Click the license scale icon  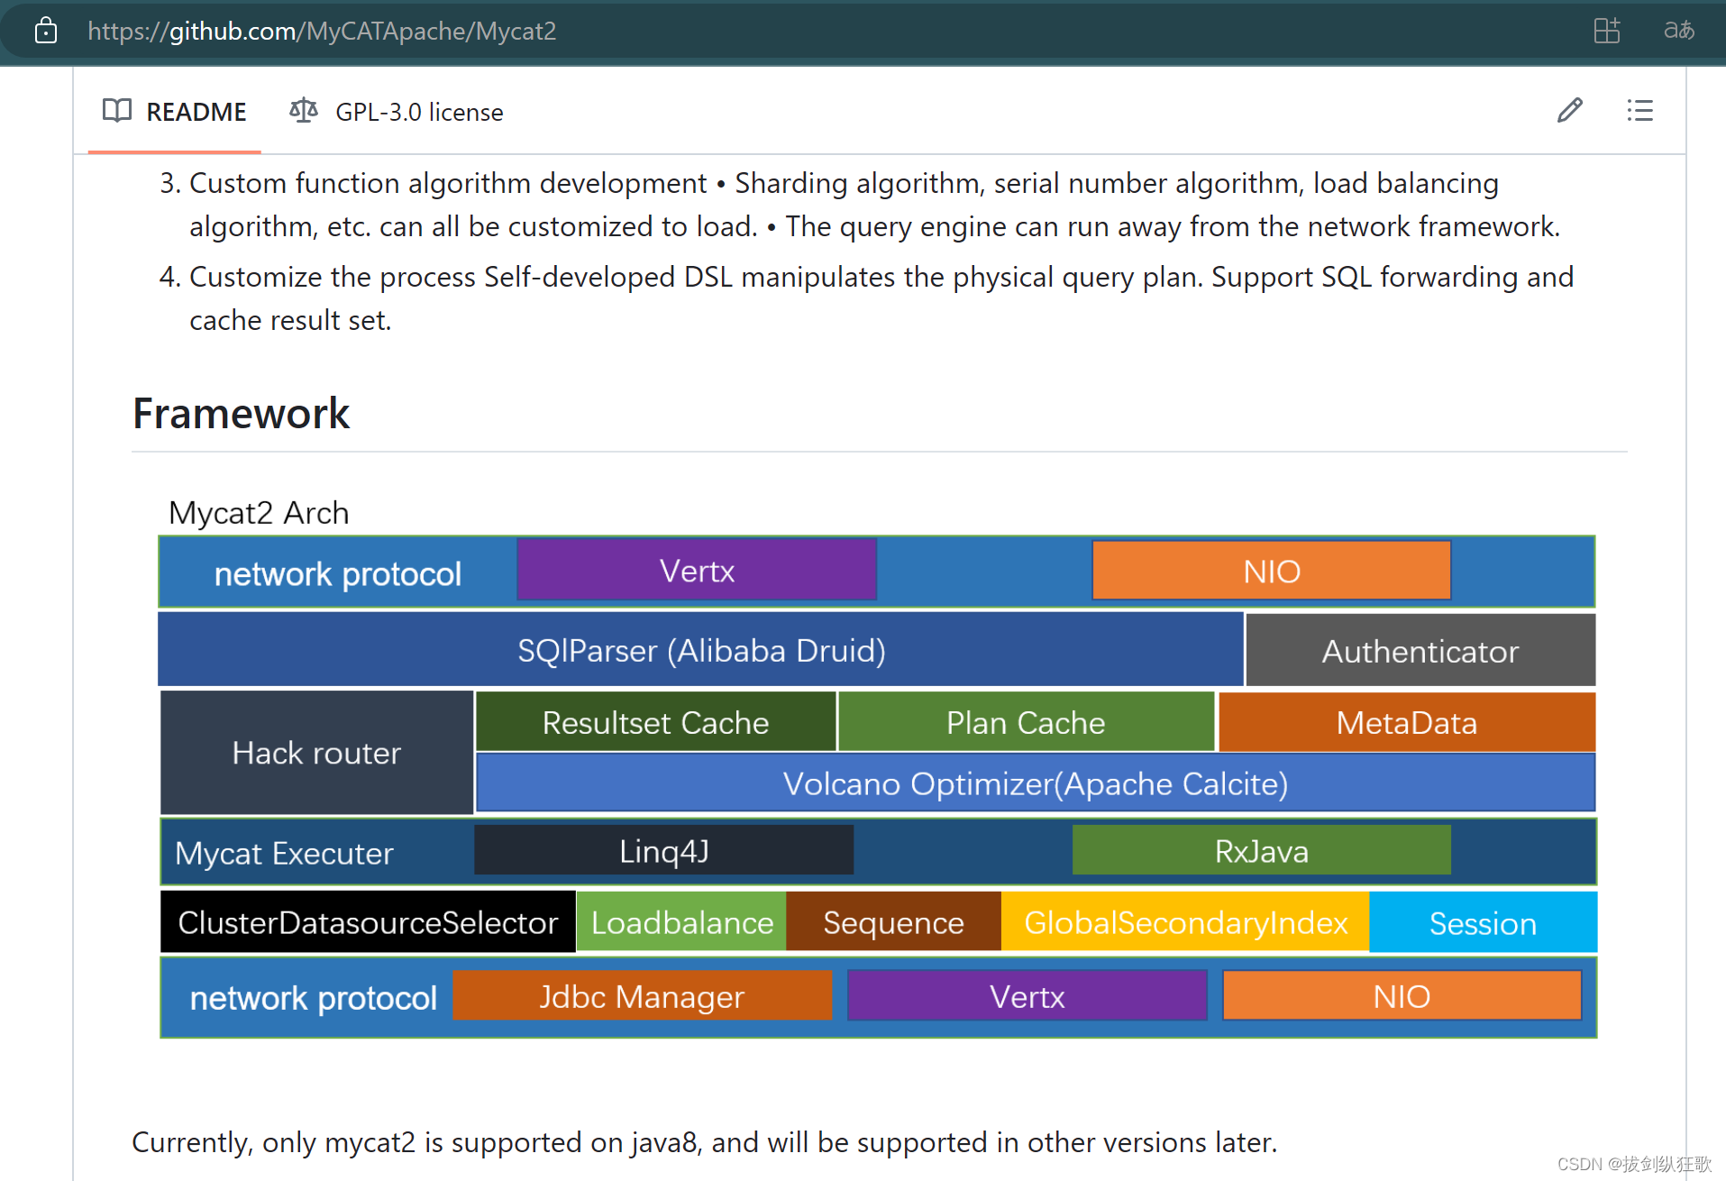click(x=304, y=111)
